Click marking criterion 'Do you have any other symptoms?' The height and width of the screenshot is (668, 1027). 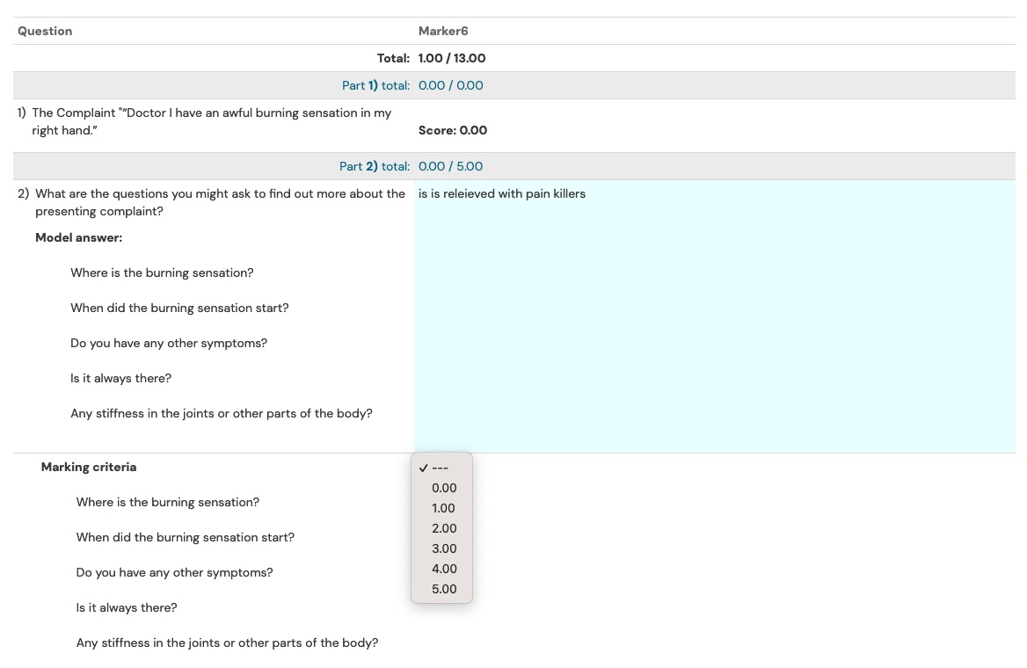(x=174, y=572)
